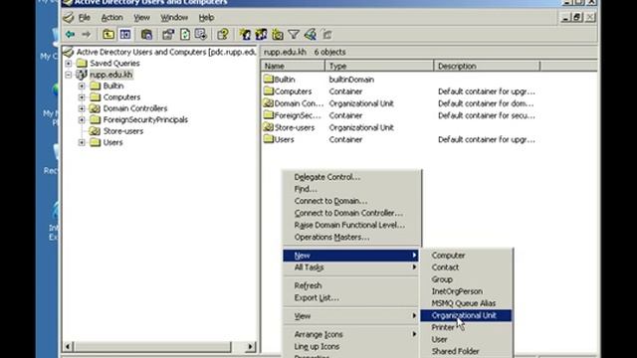Select Delegate Control... in context menu

[351, 177]
